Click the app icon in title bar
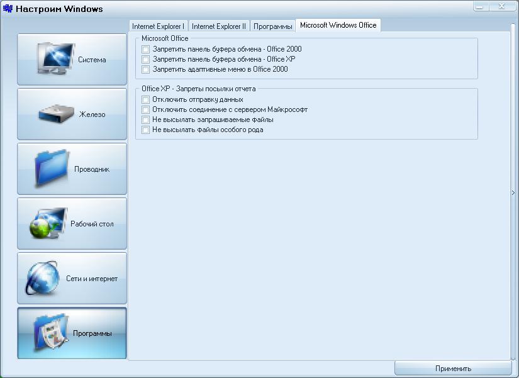 tap(8, 8)
